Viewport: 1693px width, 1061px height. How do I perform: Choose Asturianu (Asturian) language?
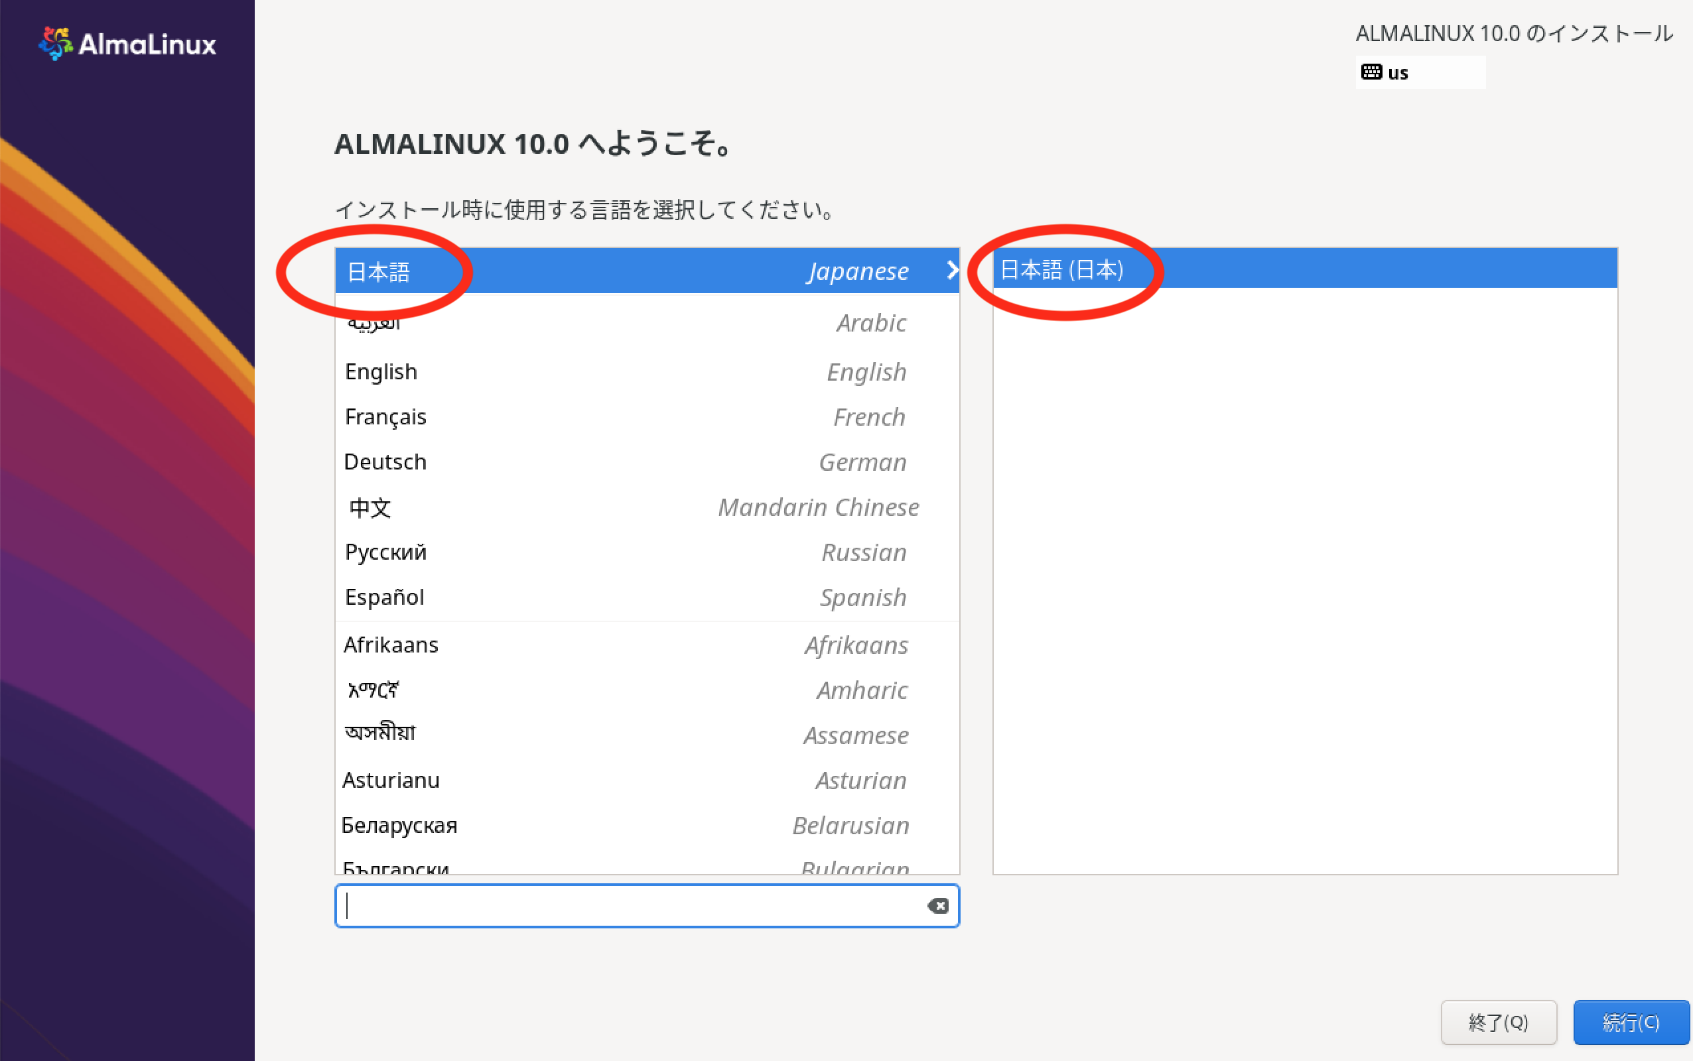click(646, 780)
